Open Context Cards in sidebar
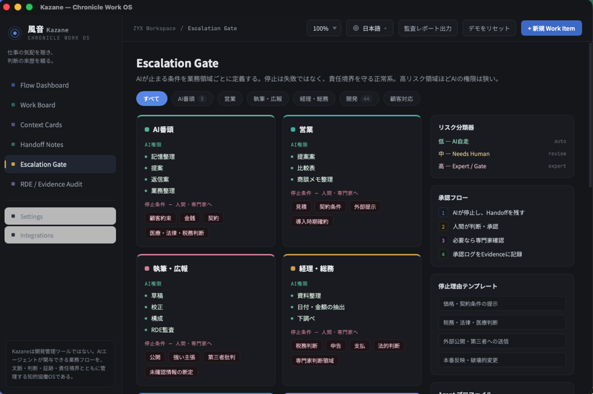The width and height of the screenshot is (593, 394). [x=60, y=124]
